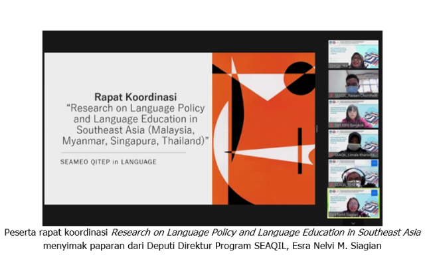Click muted mic icon on SEAQIL_Limala tile
The height and width of the screenshot is (279, 425).
click(331, 155)
